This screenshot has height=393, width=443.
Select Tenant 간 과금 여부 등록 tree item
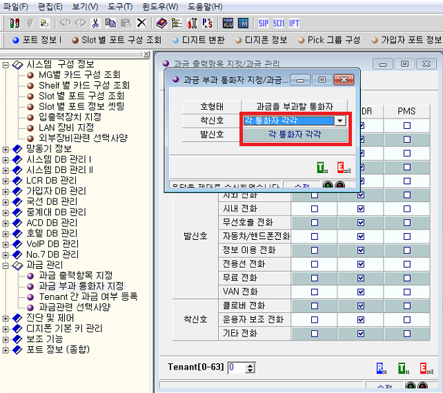pos(88,296)
